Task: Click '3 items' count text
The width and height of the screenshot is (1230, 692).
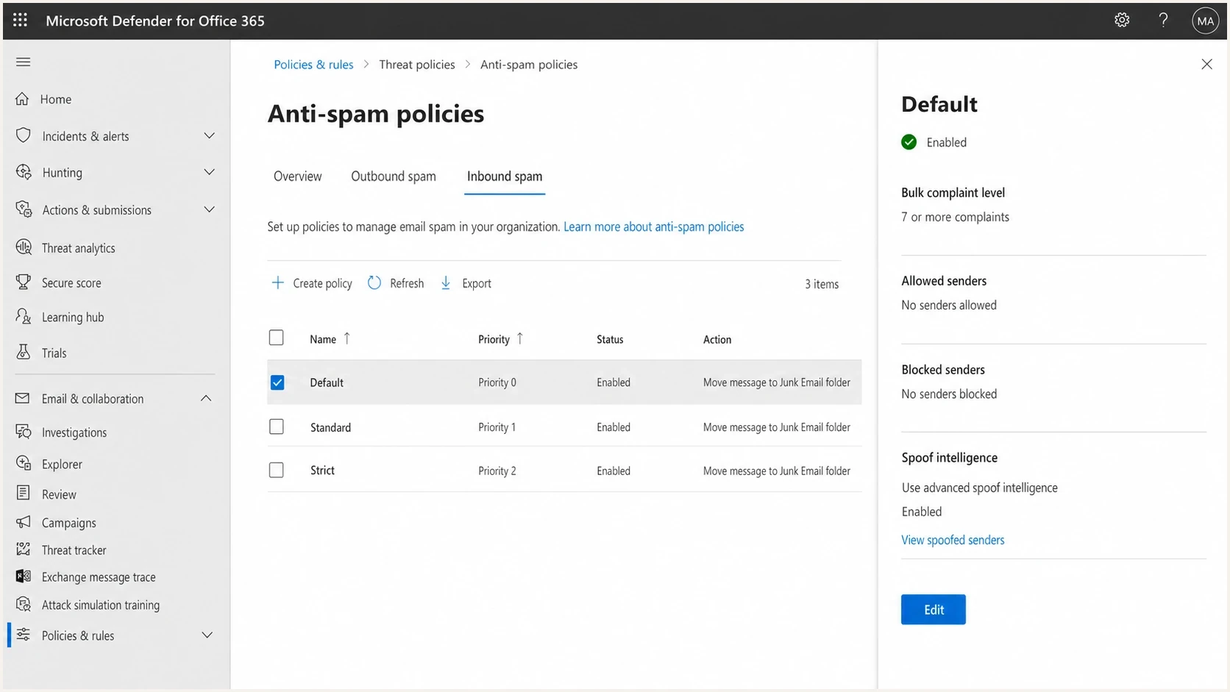Action: [822, 284]
